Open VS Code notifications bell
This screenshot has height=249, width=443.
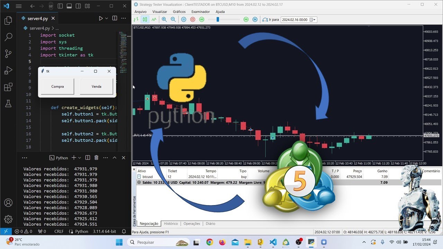tap(124, 231)
